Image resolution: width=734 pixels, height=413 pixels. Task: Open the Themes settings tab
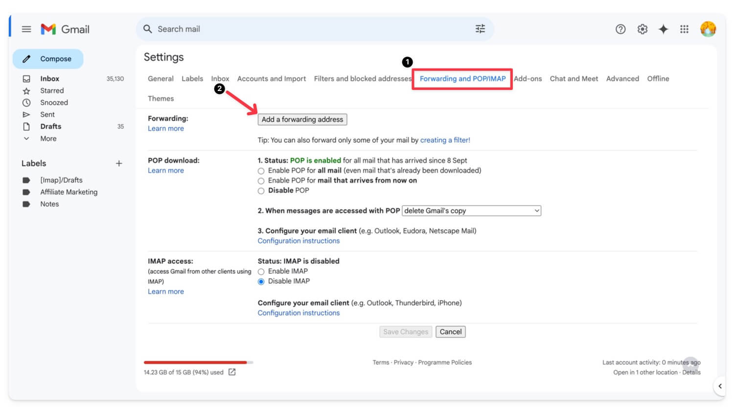[161, 98]
